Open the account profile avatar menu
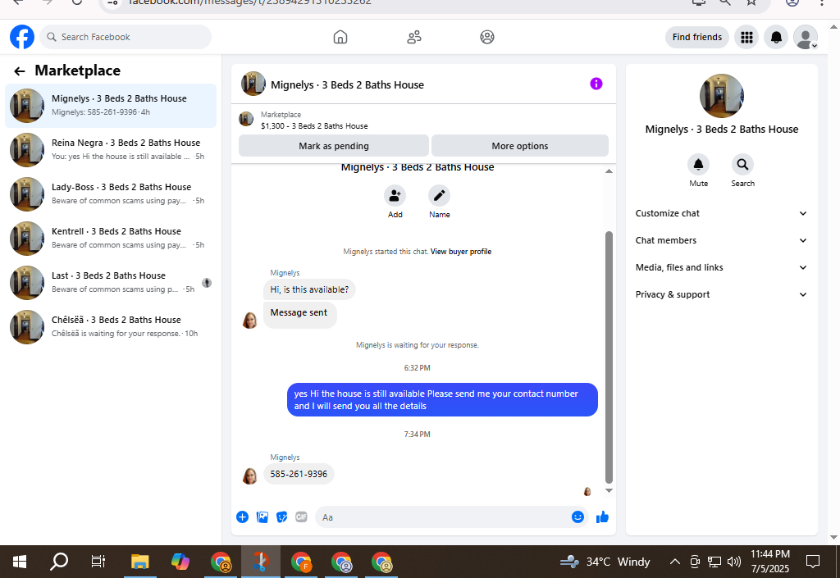Image resolution: width=840 pixels, height=578 pixels. 806,37
